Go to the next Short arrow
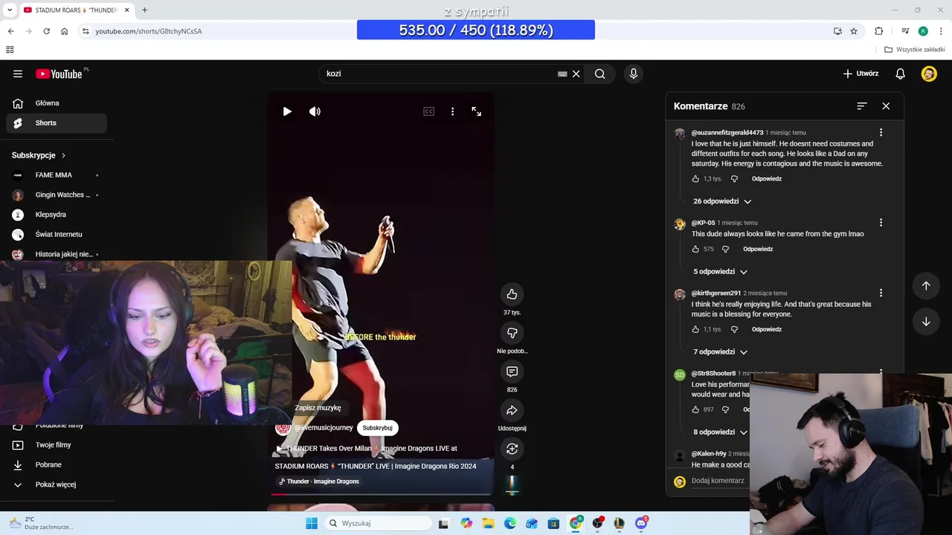This screenshot has height=535, width=952. coord(926,322)
